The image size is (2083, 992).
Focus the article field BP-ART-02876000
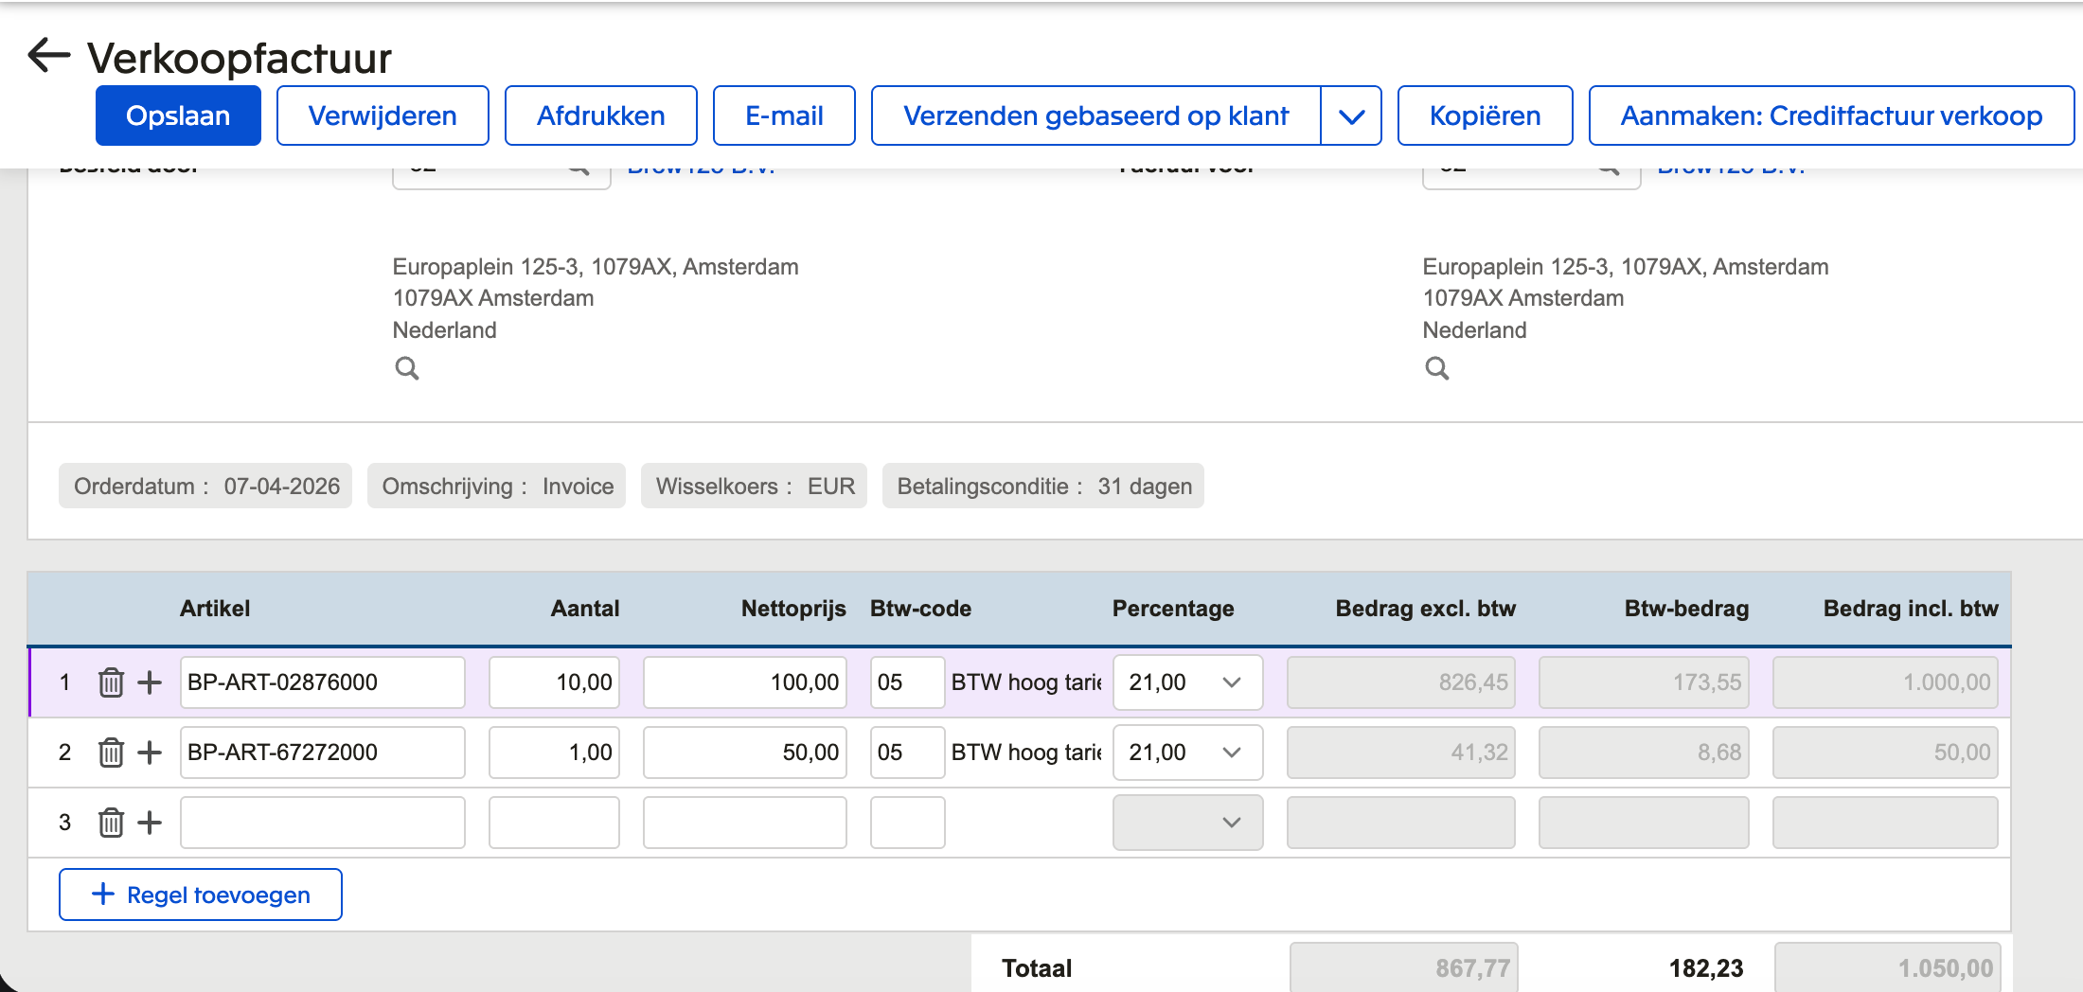click(x=322, y=682)
